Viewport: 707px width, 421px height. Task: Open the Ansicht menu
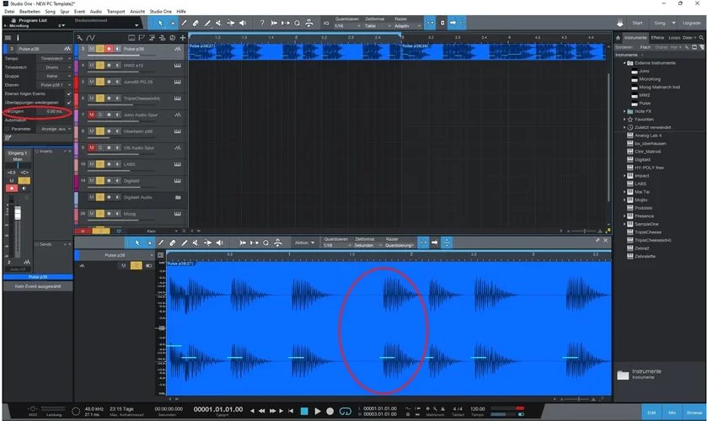point(137,11)
